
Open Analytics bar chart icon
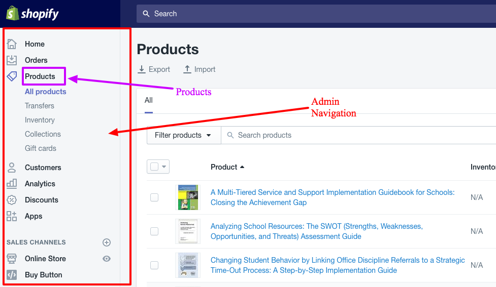12,184
